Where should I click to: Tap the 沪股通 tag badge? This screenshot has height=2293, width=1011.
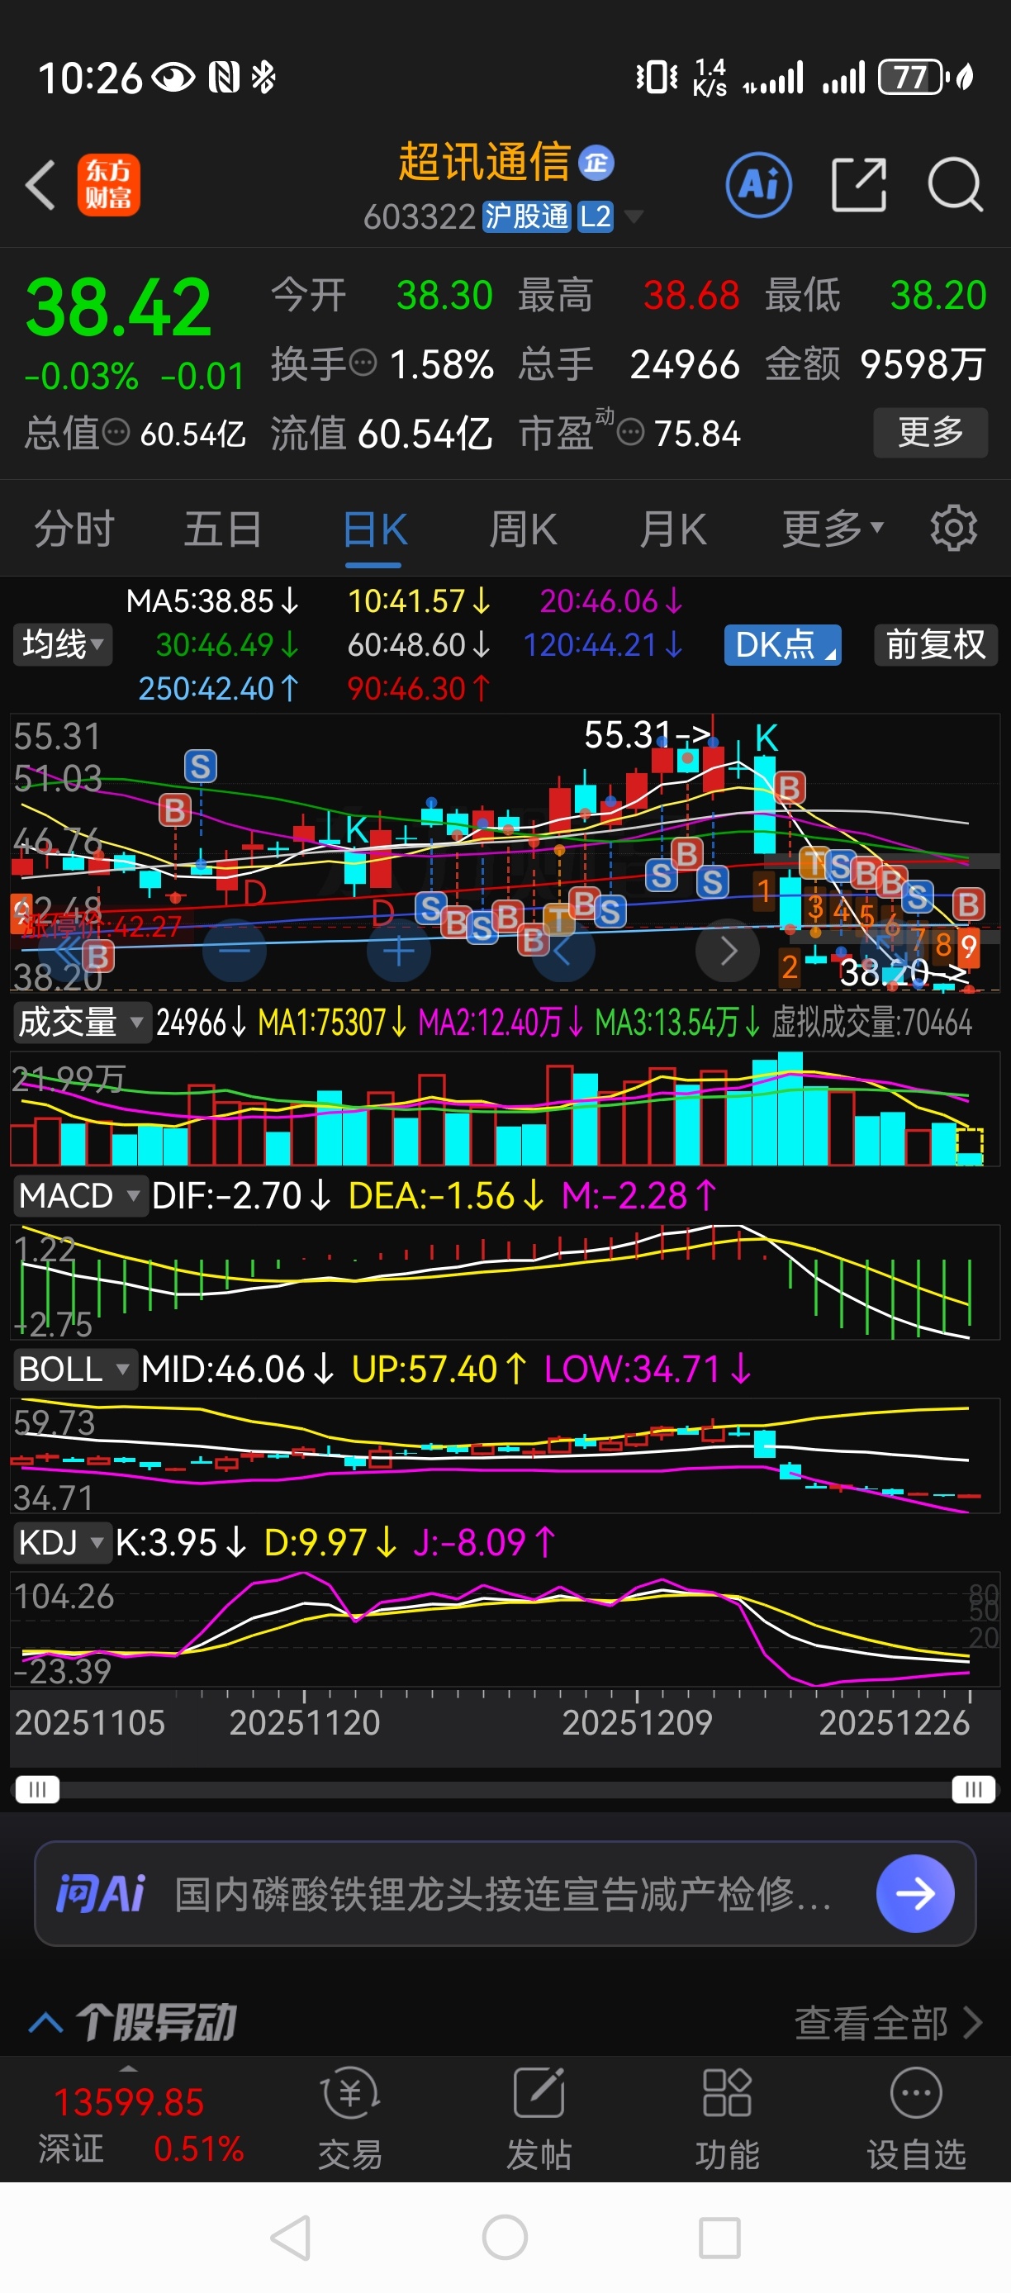coord(526,216)
